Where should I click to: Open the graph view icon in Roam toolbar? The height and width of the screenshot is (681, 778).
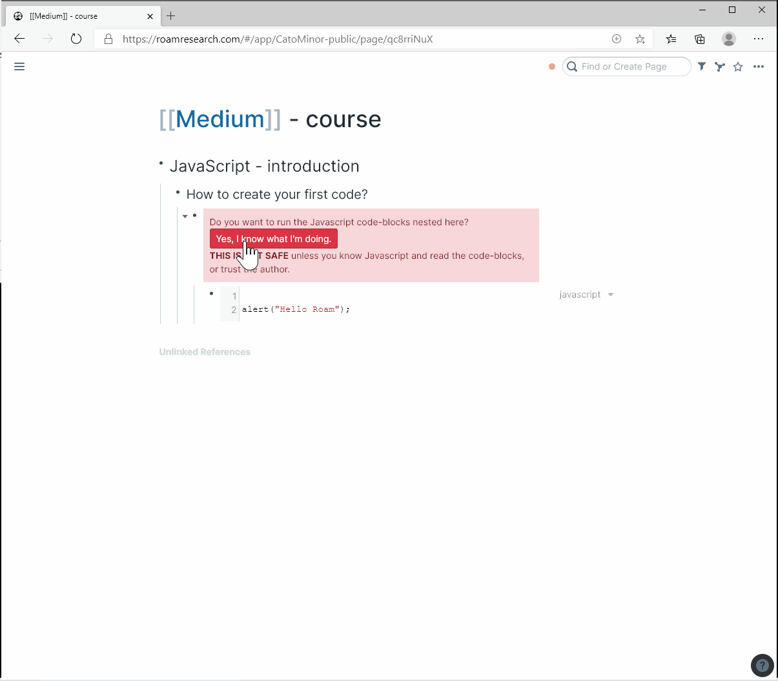tap(720, 66)
